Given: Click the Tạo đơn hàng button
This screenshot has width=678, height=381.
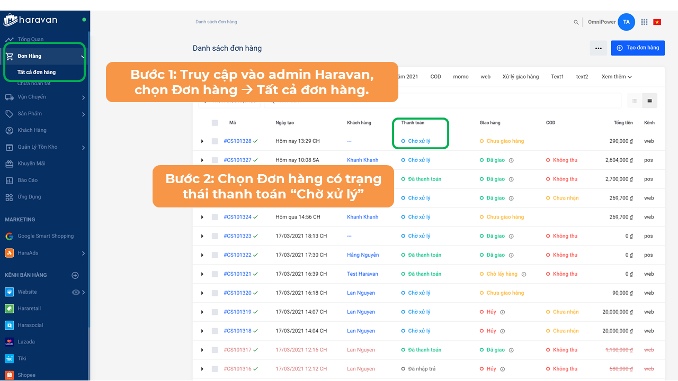Looking at the screenshot, I should (638, 48).
